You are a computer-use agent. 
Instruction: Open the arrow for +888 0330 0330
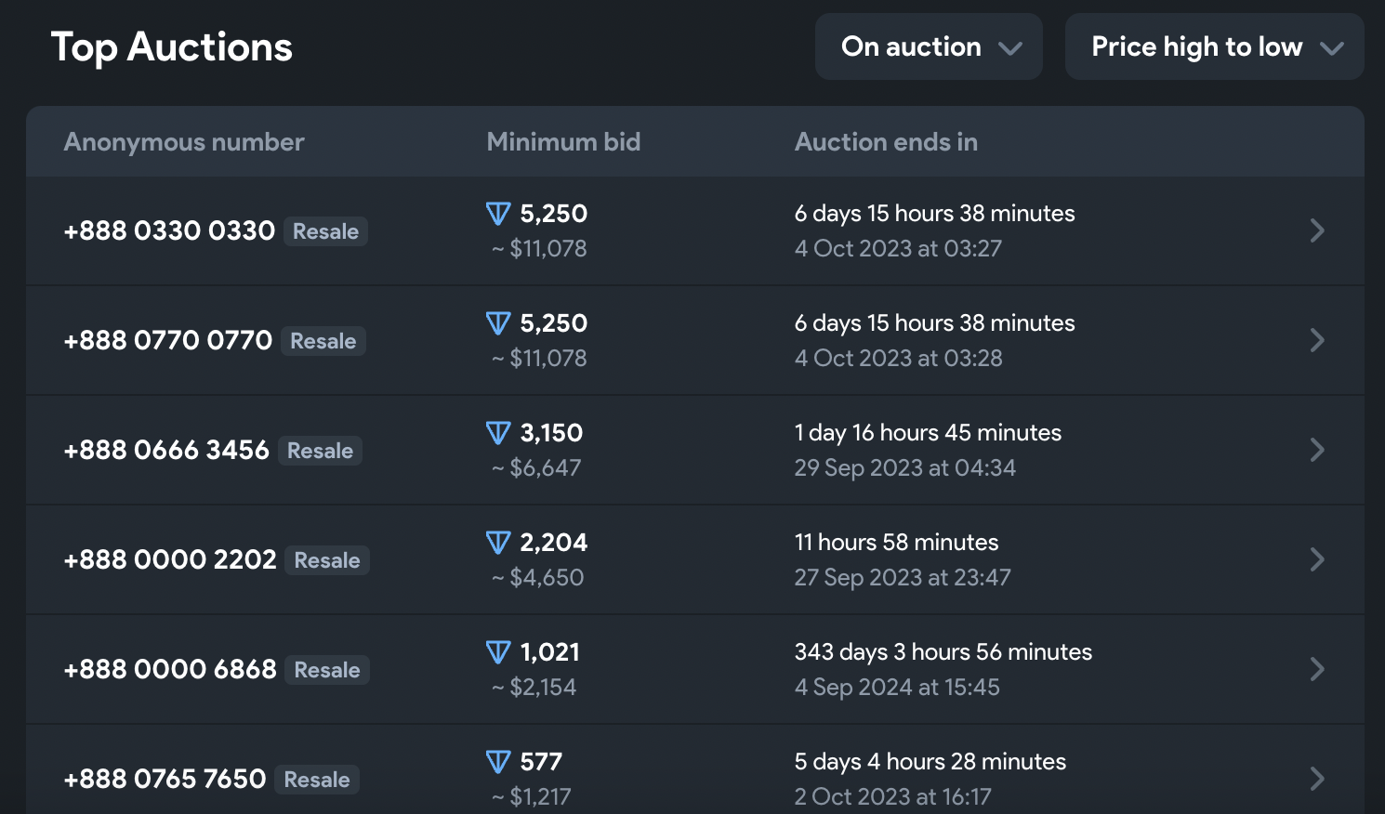(1316, 230)
